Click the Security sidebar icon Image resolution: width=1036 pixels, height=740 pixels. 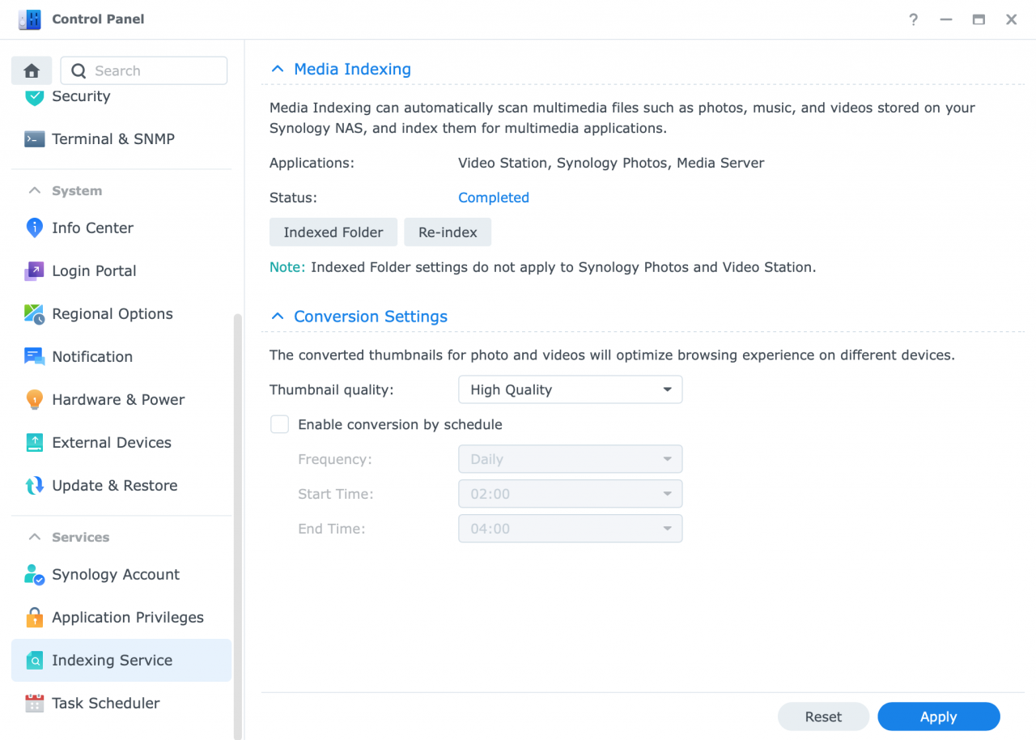point(34,96)
